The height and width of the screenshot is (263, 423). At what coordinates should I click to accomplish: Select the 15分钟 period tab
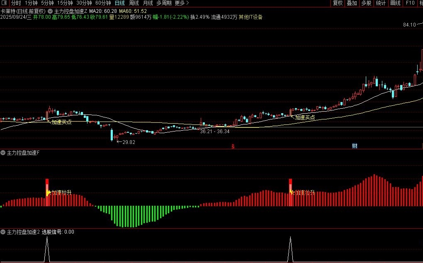tap(65, 3)
